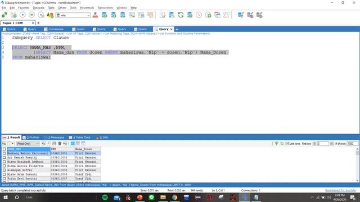Click the previous page arrow beside First row
Screen dimensions: 360x202
pos(314,144)
